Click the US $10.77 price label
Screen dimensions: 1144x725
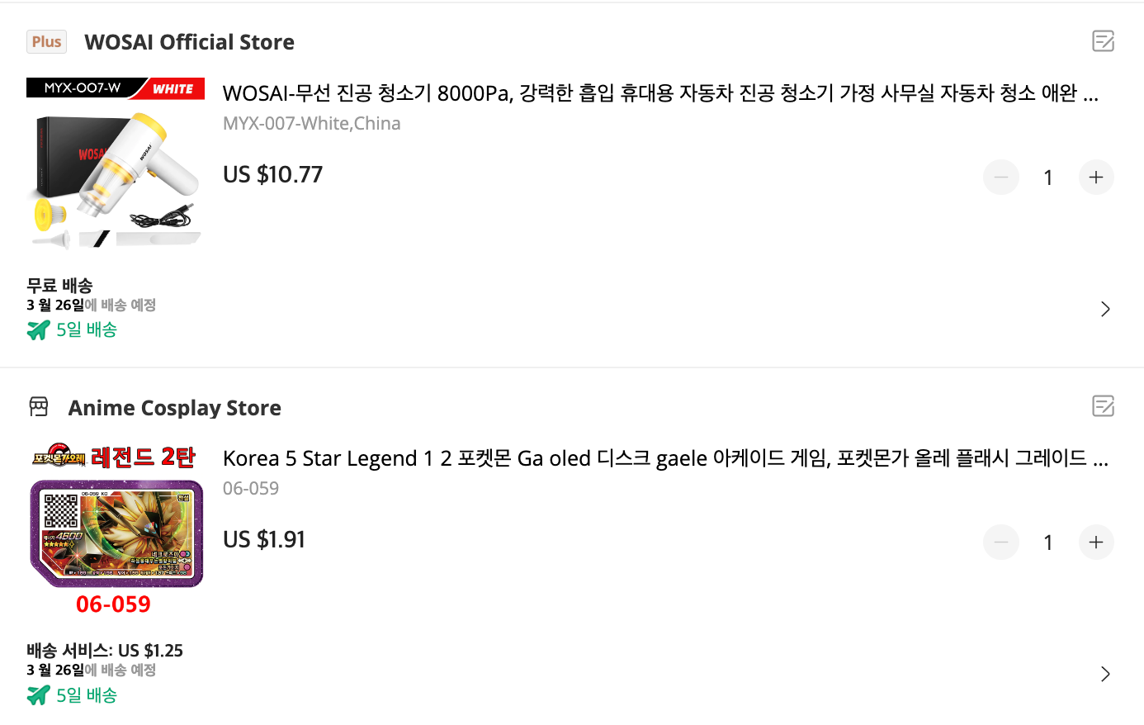tap(272, 174)
